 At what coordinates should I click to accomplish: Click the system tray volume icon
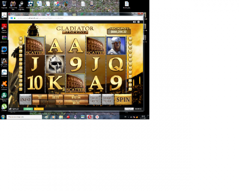coord(131,117)
